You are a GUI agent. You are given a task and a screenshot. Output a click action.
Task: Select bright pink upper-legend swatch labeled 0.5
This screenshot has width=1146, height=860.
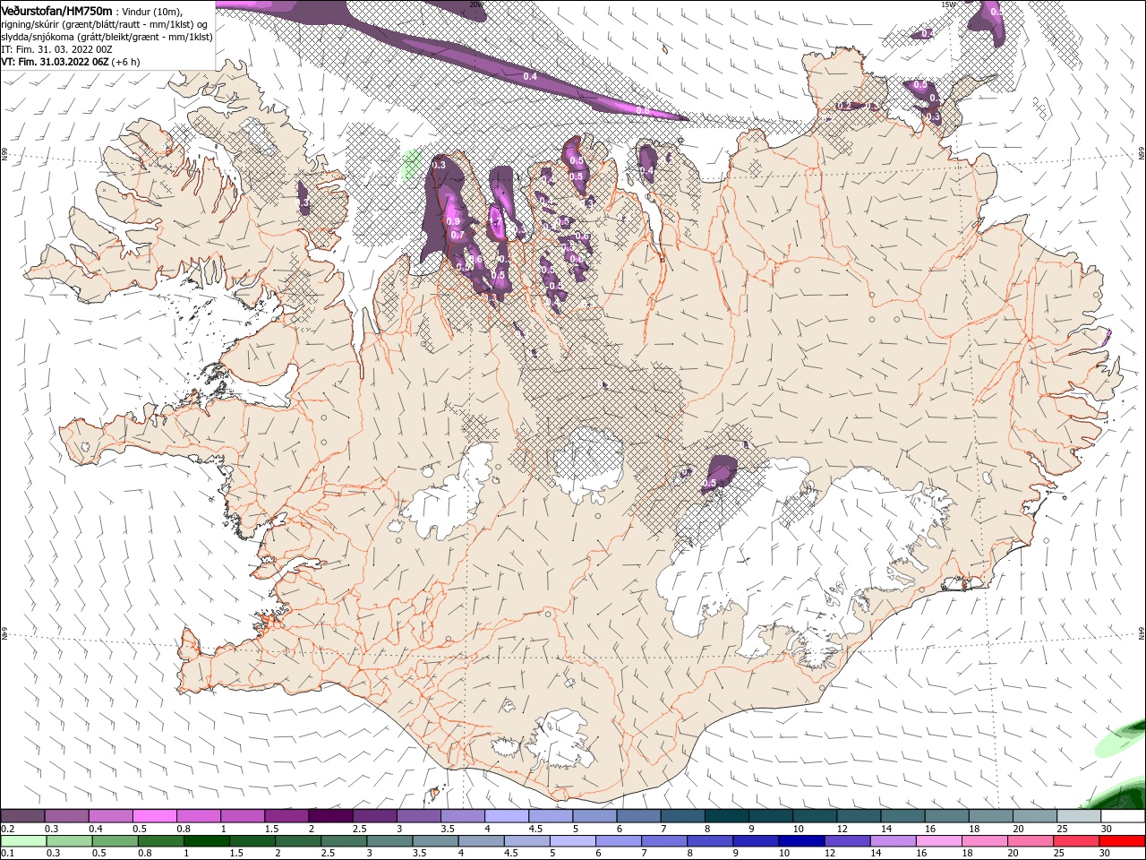(155, 816)
